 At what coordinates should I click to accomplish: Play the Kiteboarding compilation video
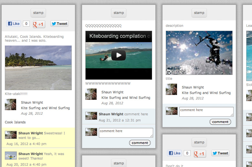(x=119, y=55)
